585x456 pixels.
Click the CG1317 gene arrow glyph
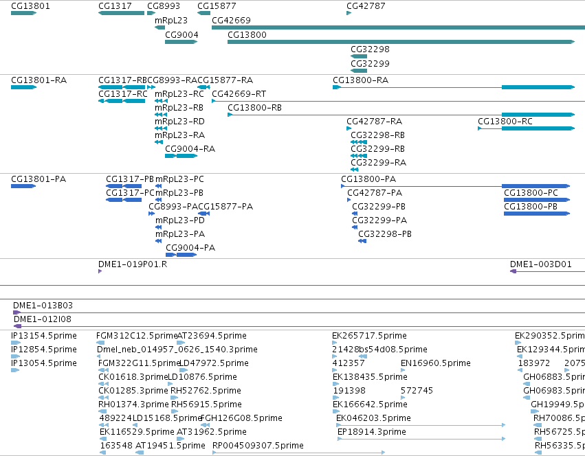pos(121,13)
